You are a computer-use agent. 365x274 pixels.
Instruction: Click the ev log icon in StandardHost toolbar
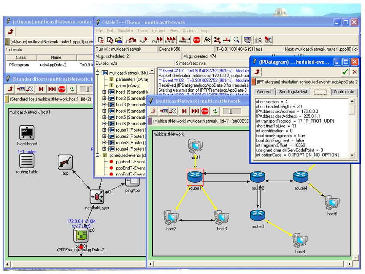30,89
